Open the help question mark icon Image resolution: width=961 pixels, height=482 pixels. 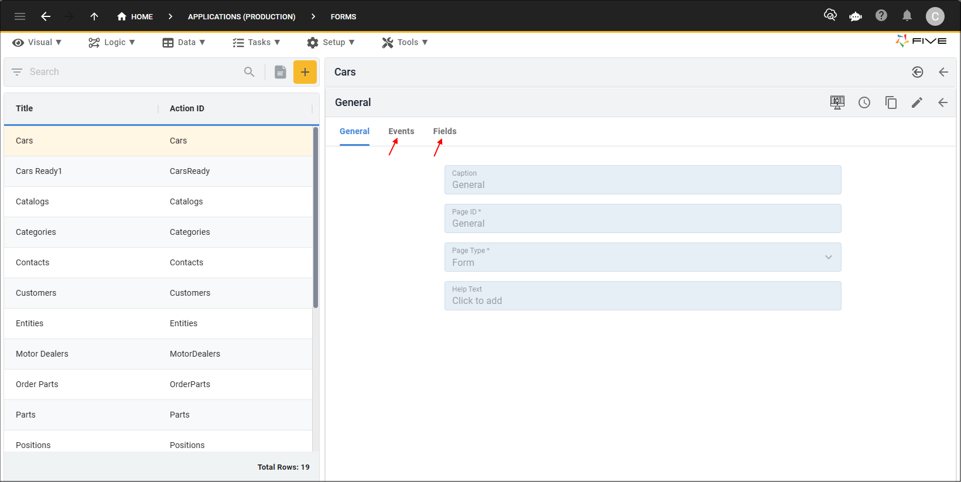(x=881, y=16)
